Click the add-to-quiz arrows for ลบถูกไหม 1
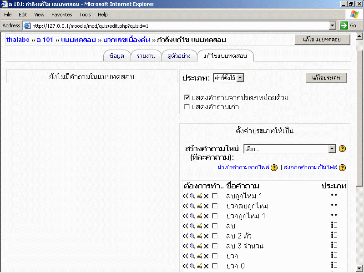The width and height of the screenshot is (364, 273). (x=185, y=196)
